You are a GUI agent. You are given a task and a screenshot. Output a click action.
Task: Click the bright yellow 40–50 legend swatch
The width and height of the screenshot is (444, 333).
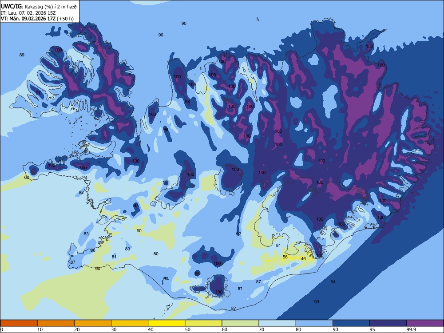[166, 323]
